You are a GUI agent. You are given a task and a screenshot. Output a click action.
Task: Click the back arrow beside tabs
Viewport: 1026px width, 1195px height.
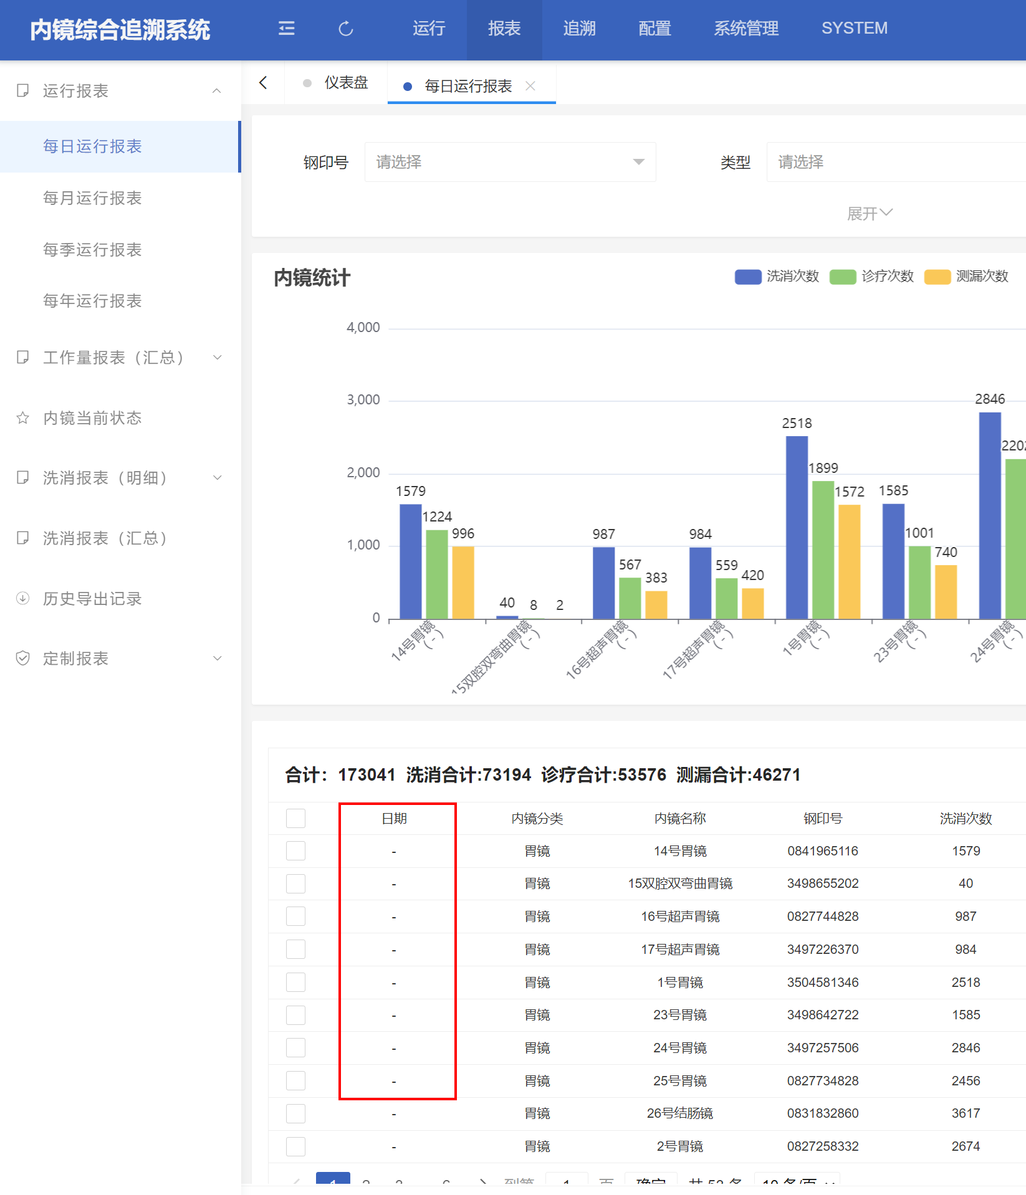[x=263, y=83]
